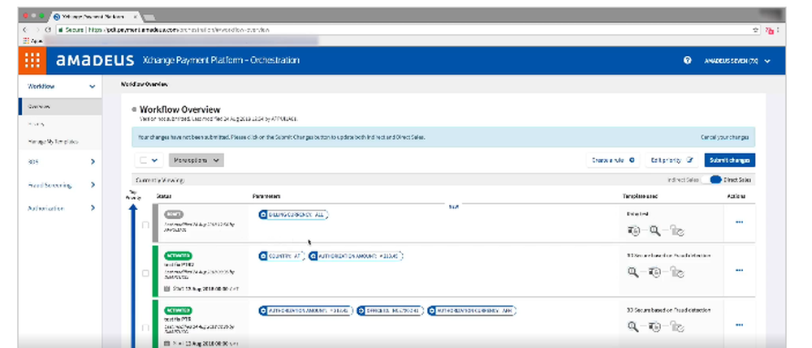
Task: Click the Authorization Amount chip in the Country AT row
Action: coord(356,256)
